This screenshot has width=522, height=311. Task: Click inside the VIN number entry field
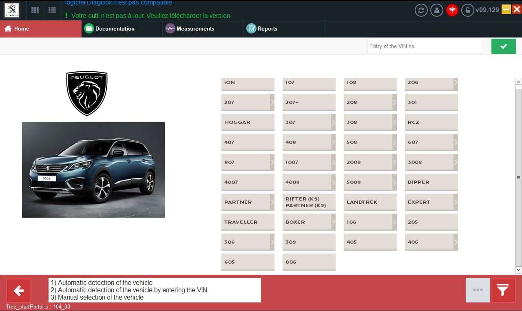[424, 46]
